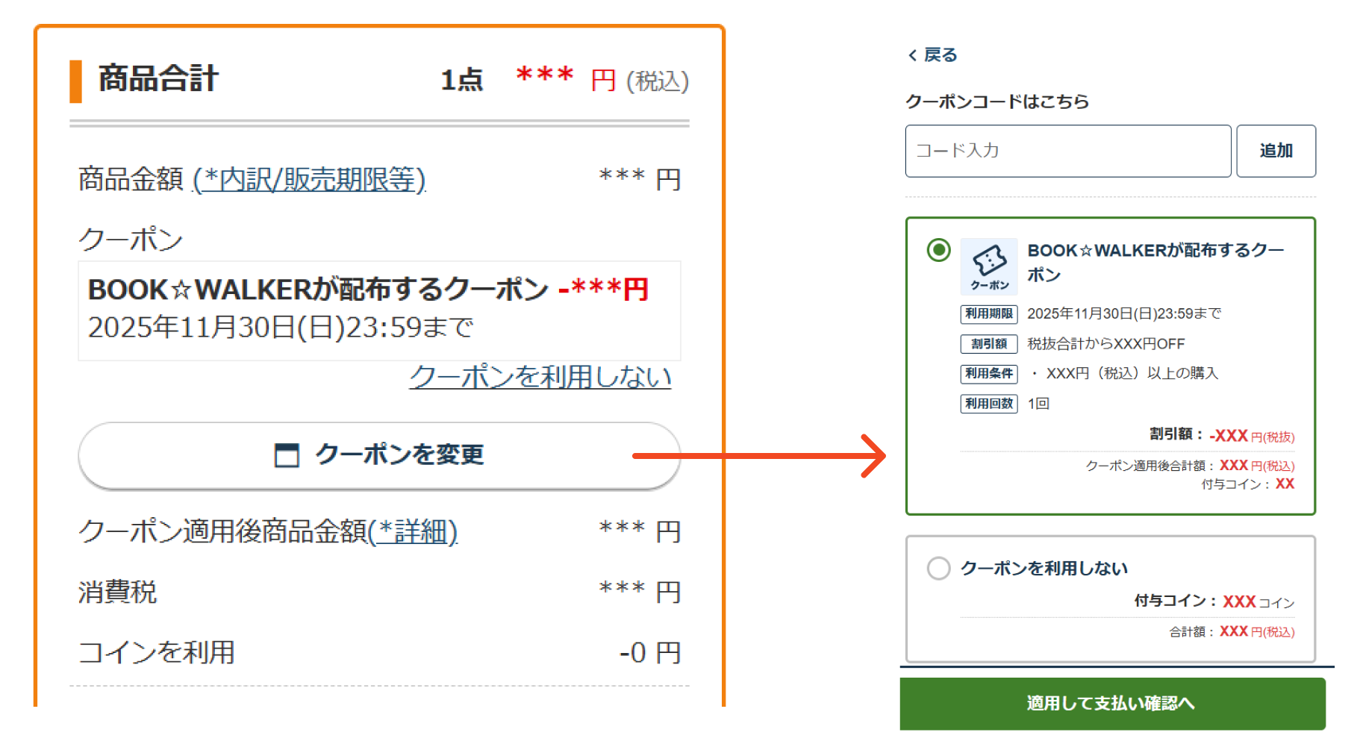Type in the コード入力 coupon code field
Viewport: 1357px width, 753px height.
pyautogui.click(x=1067, y=151)
